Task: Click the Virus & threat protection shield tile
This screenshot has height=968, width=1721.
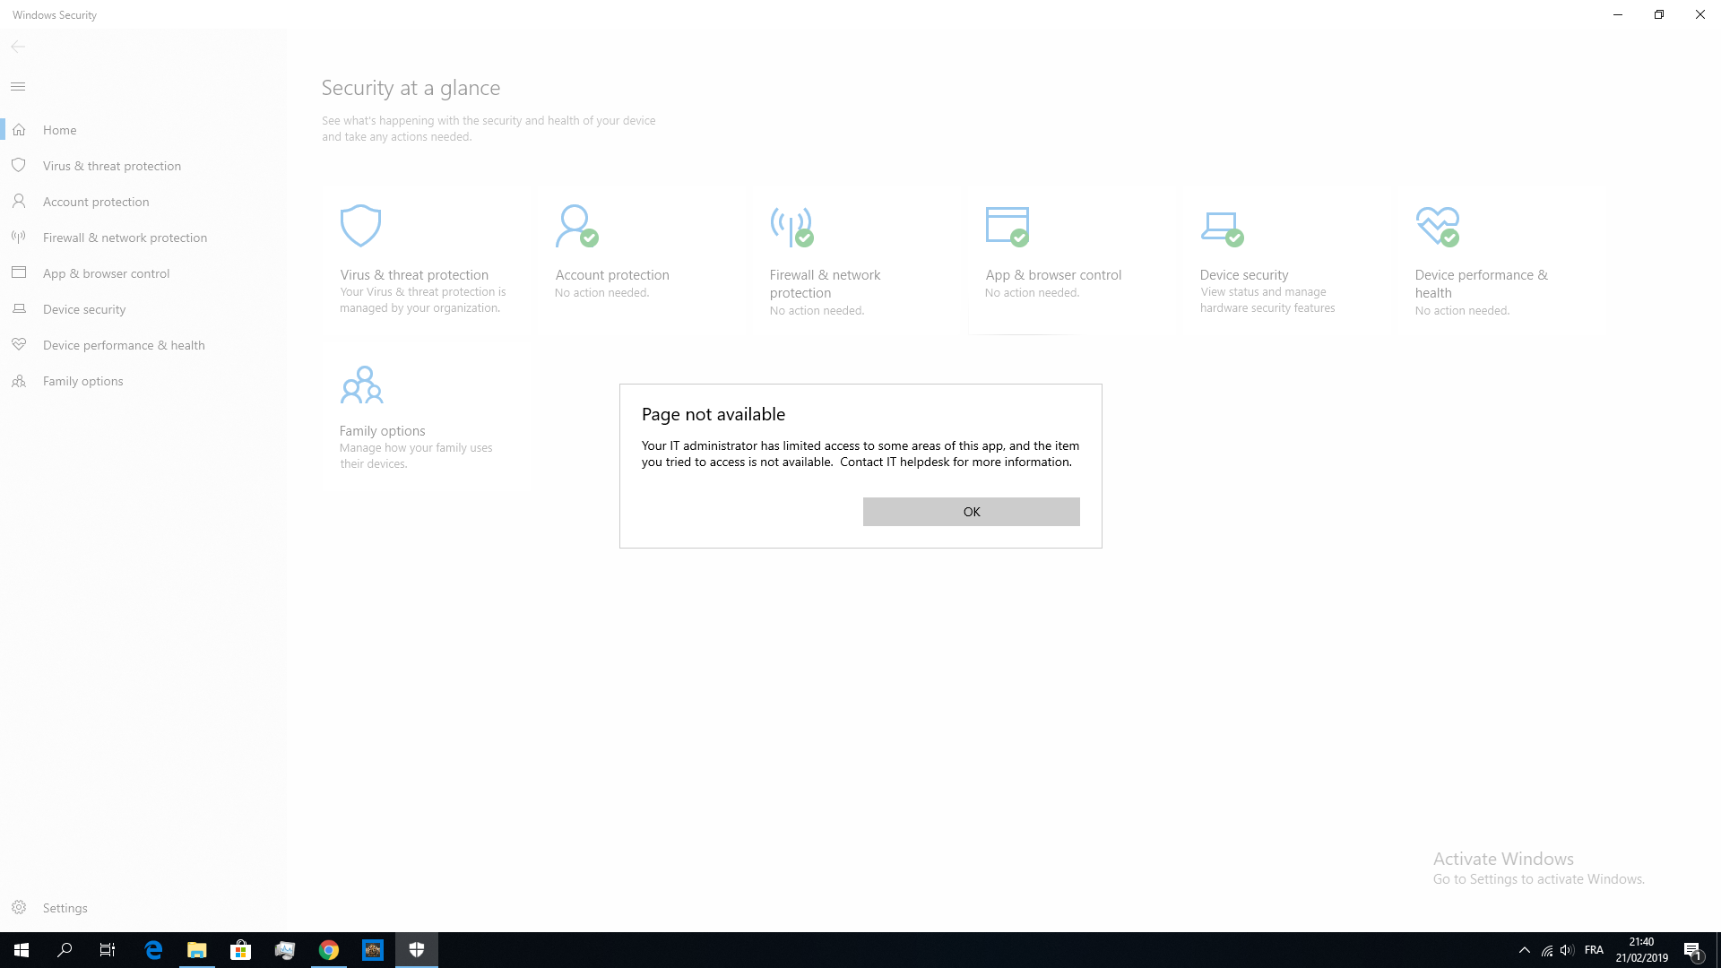Action: pyautogui.click(x=360, y=226)
